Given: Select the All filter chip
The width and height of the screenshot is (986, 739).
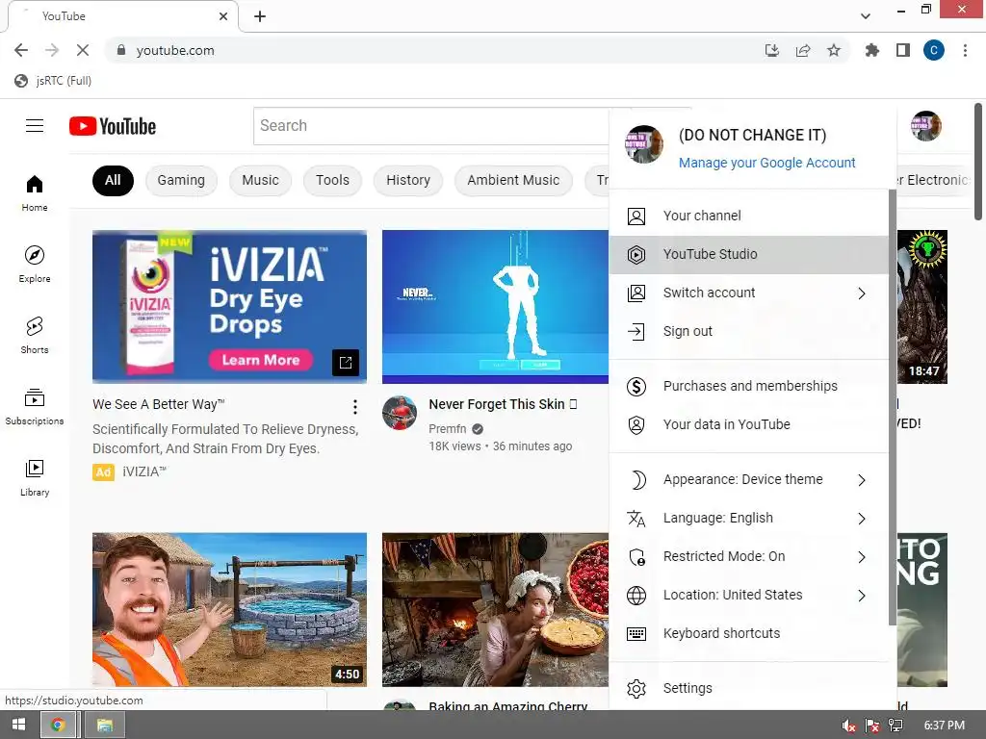Looking at the screenshot, I should 113,181.
